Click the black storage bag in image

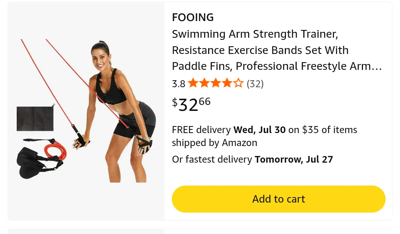click(x=35, y=118)
